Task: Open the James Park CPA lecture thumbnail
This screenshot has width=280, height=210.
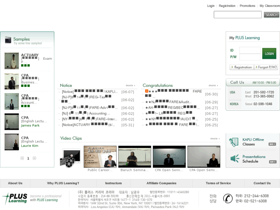Action: (12, 121)
